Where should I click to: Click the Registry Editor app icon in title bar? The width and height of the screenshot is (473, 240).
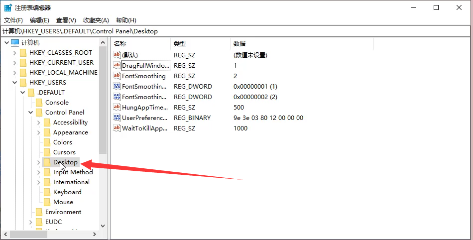(8, 7)
